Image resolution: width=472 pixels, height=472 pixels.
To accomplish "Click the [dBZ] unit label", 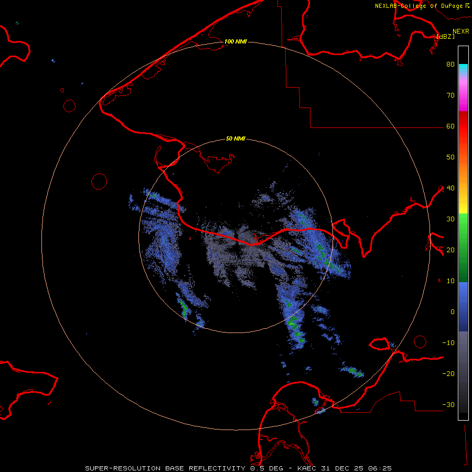I will click(445, 36).
